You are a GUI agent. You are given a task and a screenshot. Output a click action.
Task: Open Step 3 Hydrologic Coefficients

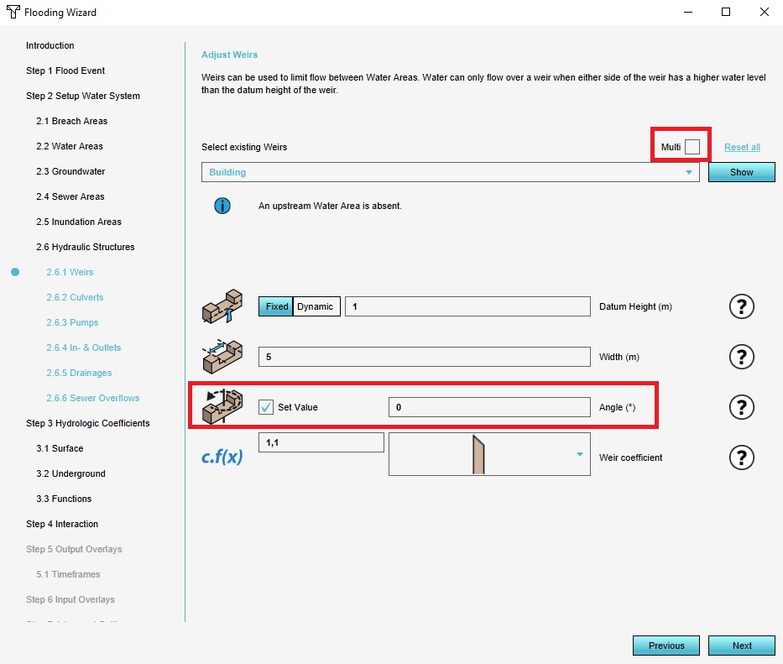(x=87, y=423)
